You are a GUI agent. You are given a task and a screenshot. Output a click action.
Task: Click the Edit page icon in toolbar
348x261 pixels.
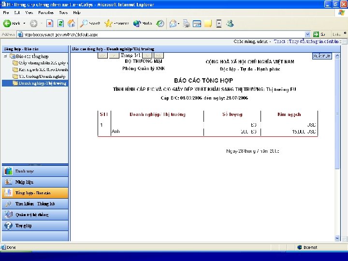click(197, 23)
